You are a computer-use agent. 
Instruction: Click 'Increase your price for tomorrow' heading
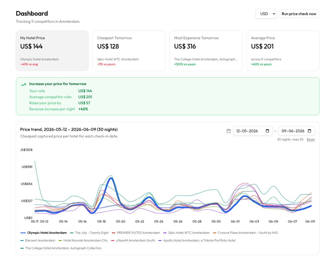click(x=58, y=84)
